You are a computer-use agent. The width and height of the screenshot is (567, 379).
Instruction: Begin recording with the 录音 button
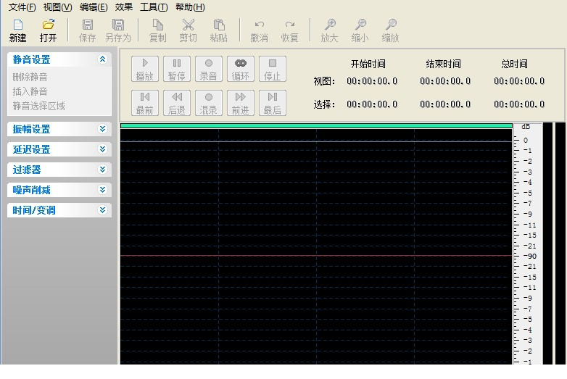(209, 69)
